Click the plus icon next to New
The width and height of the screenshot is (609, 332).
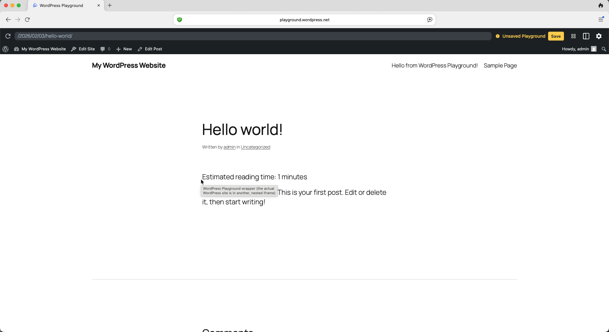(119, 49)
